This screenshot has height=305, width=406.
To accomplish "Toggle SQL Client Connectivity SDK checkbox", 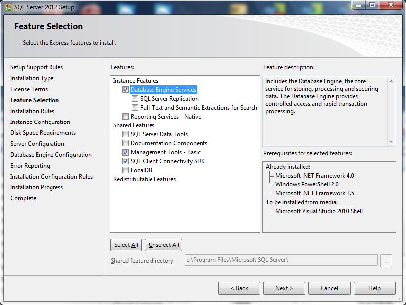I will pos(126,161).
